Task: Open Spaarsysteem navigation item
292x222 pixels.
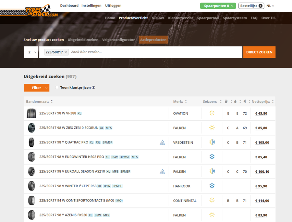Action: tap(235, 18)
